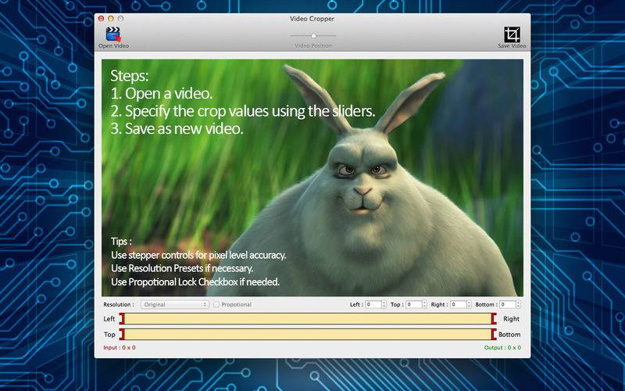Click the Save Video crop icon
Viewport: 625px width, 391px height.
pyautogui.click(x=512, y=34)
